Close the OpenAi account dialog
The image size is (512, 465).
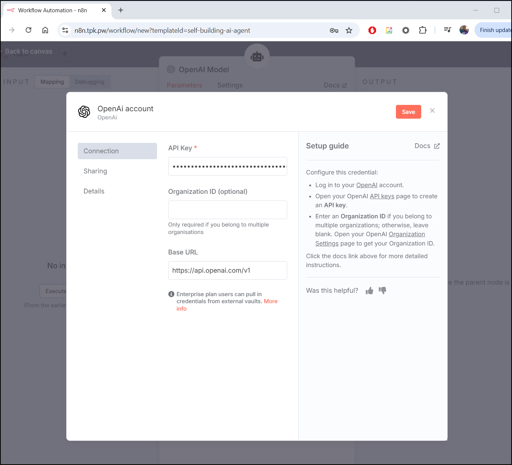point(432,110)
